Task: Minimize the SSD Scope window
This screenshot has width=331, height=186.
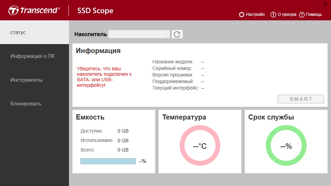Action: (313, 5)
